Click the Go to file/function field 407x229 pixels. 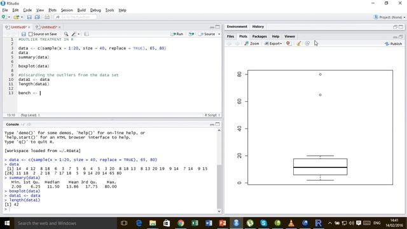pos(76,17)
